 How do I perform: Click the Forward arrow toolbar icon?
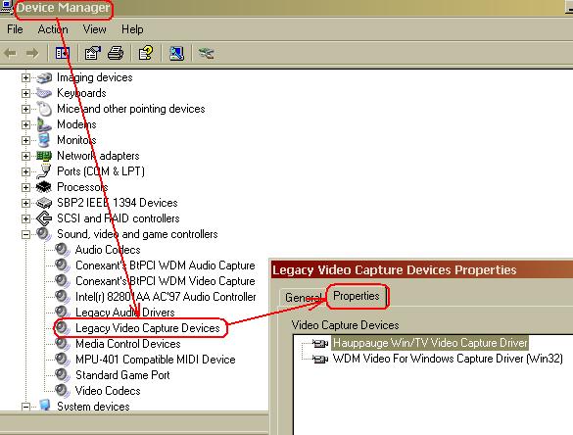tap(32, 53)
